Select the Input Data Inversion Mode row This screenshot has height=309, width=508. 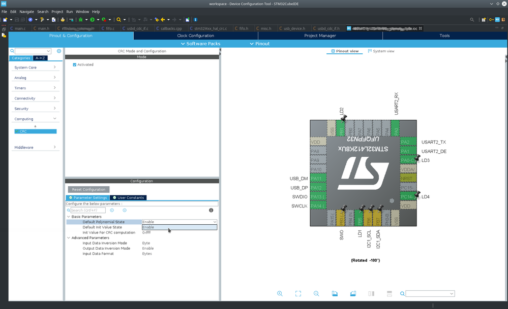click(x=142, y=243)
